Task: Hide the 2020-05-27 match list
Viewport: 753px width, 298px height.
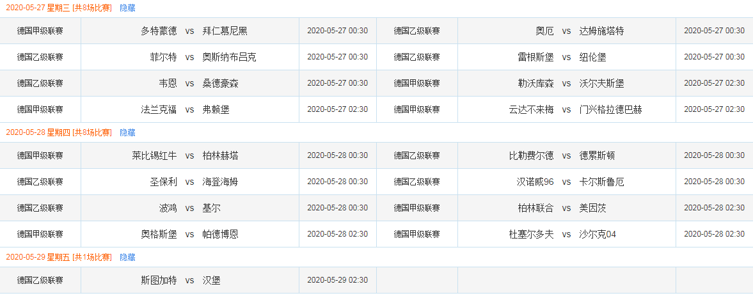Action: pyautogui.click(x=127, y=8)
